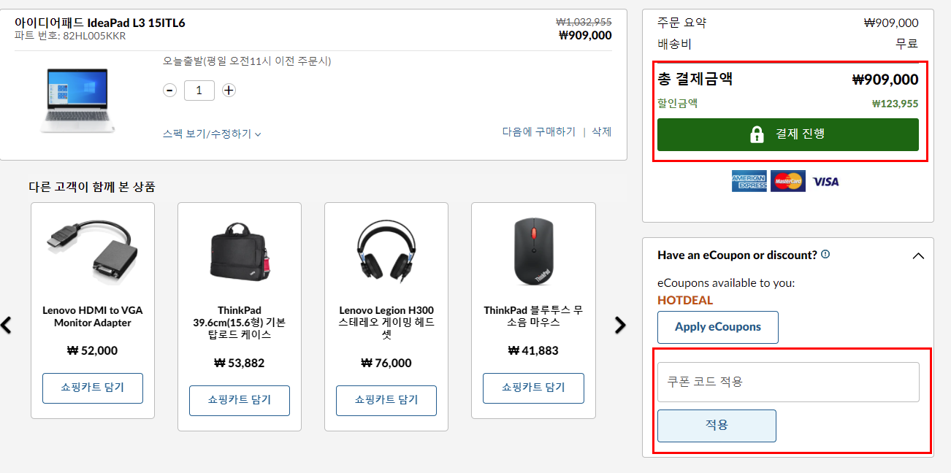Click the 오늘출발 shipping notice text
This screenshot has width=951, height=473.
click(x=247, y=61)
